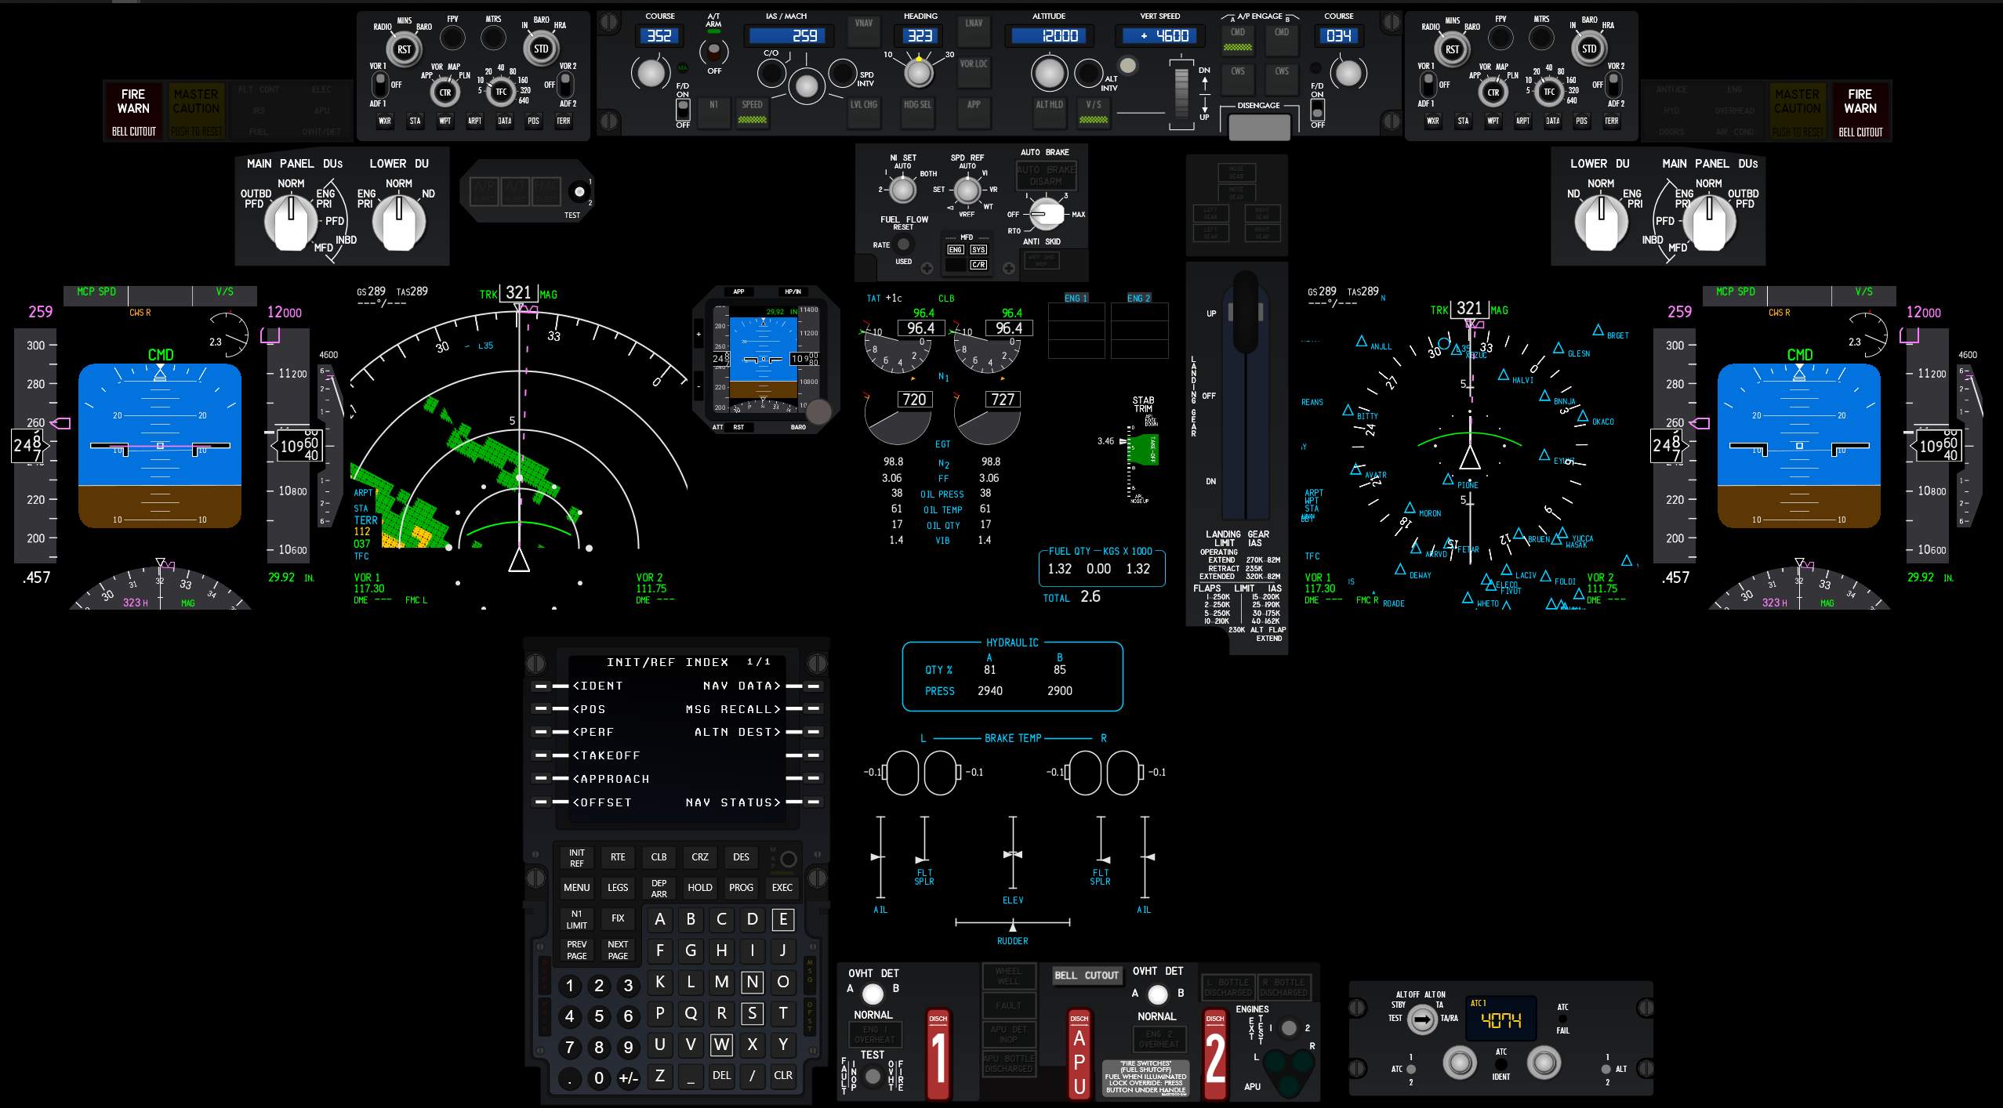Pull the APU fire handle
The height and width of the screenshot is (1108, 2003).
pyautogui.click(x=1080, y=1055)
